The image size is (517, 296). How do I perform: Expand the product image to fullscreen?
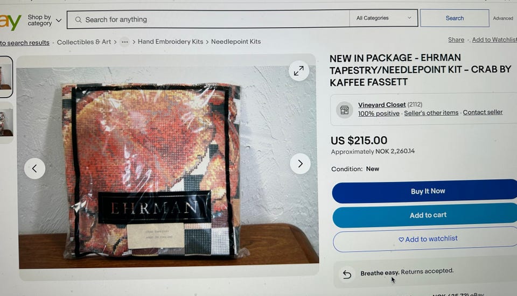tap(299, 71)
